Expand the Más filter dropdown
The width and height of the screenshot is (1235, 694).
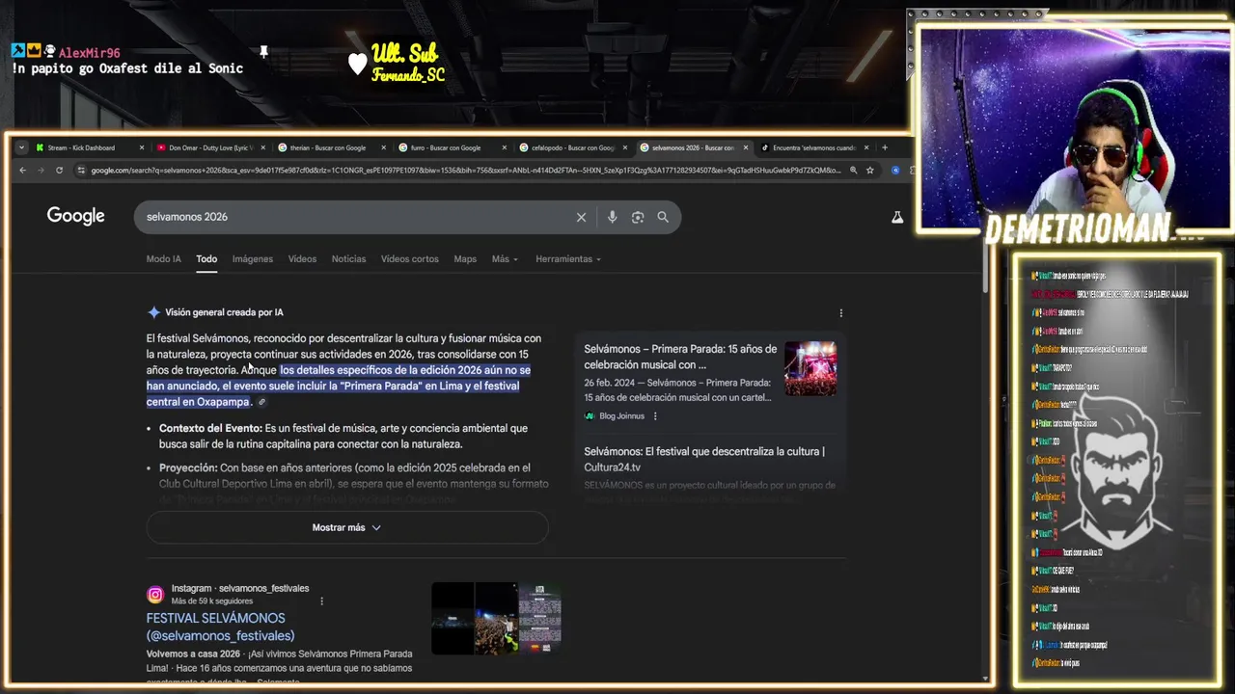(505, 259)
